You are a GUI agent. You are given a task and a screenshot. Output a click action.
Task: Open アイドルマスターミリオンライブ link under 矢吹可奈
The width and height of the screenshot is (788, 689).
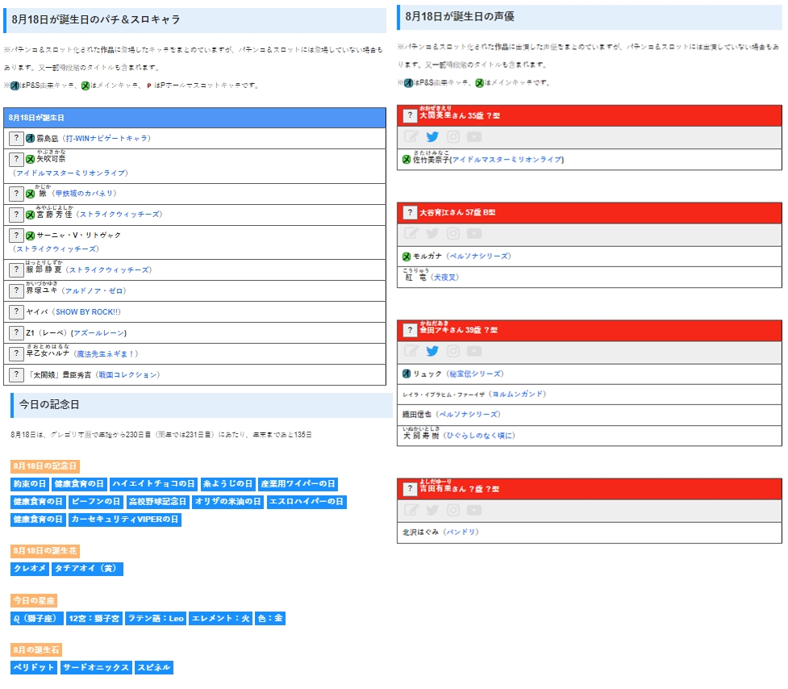pos(70,173)
